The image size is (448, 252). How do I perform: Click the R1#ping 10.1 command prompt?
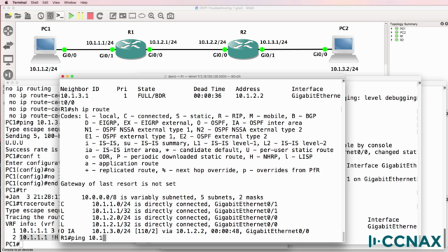(x=81, y=238)
